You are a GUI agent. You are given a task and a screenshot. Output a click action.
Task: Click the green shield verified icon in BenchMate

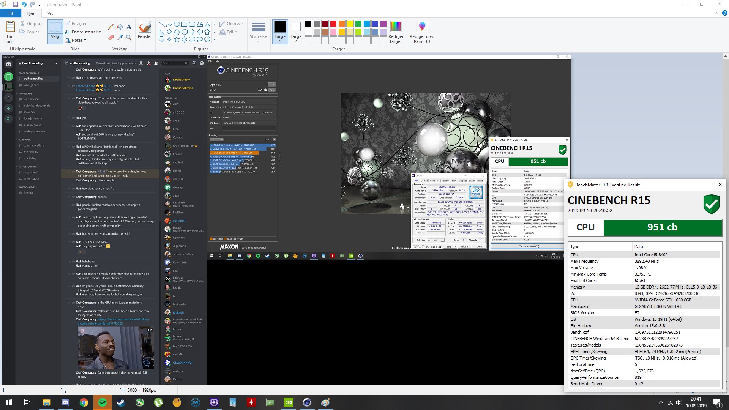[x=711, y=204]
